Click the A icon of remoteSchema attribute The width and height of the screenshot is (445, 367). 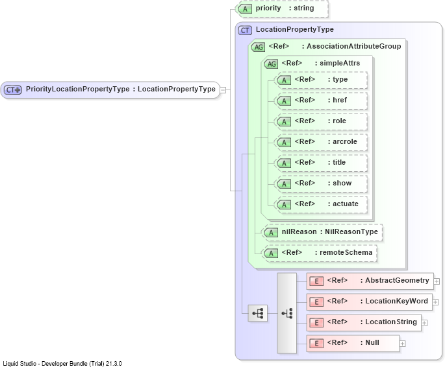[271, 253]
